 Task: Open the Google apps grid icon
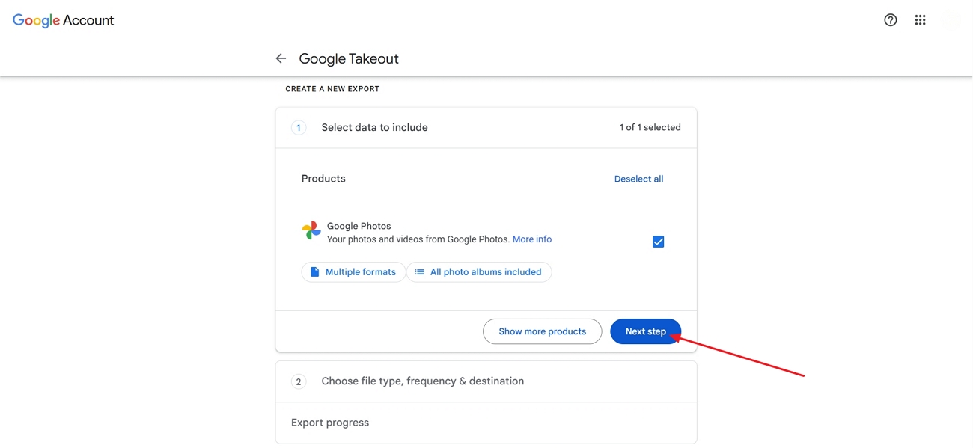(x=920, y=20)
